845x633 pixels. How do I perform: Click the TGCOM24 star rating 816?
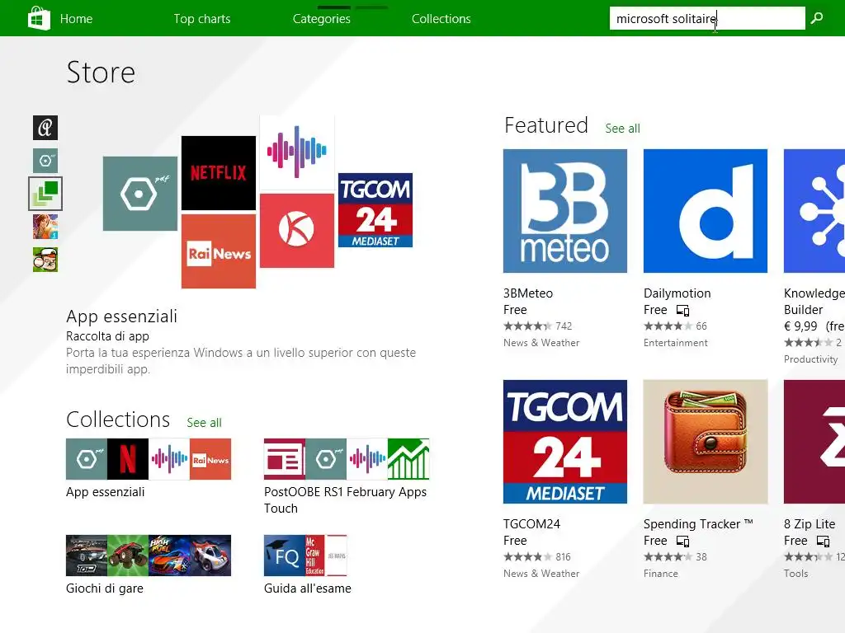(x=537, y=557)
